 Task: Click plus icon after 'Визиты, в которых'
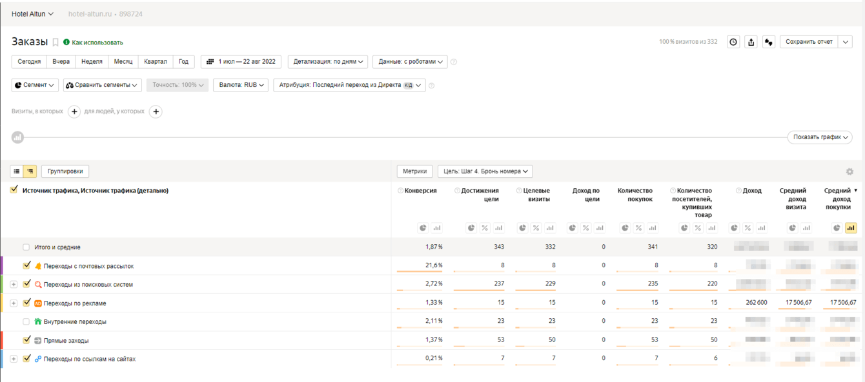74,111
